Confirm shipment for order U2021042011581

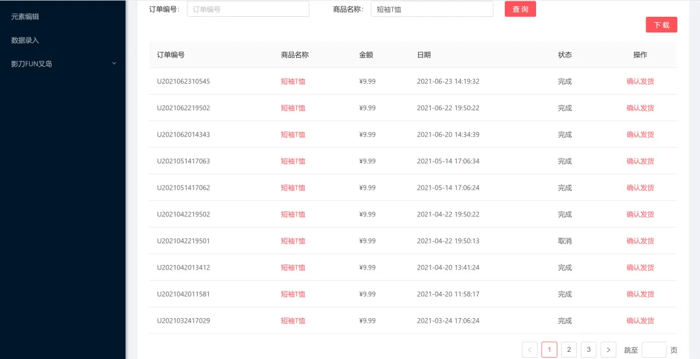(x=640, y=294)
